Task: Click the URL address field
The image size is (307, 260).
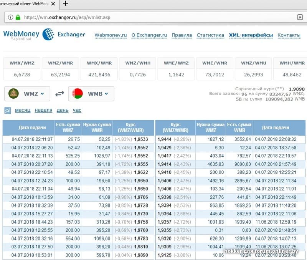Action: 153,17
